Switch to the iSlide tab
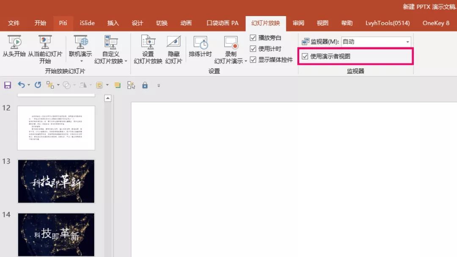Viewport: 457px width, 257px height. pyautogui.click(x=87, y=23)
